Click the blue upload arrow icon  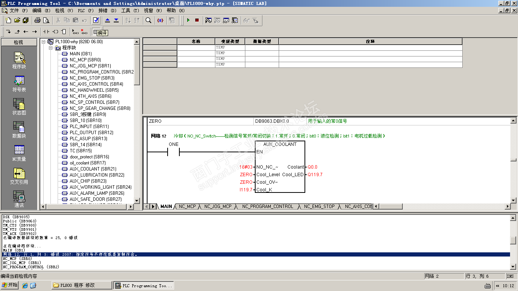pos(107,20)
